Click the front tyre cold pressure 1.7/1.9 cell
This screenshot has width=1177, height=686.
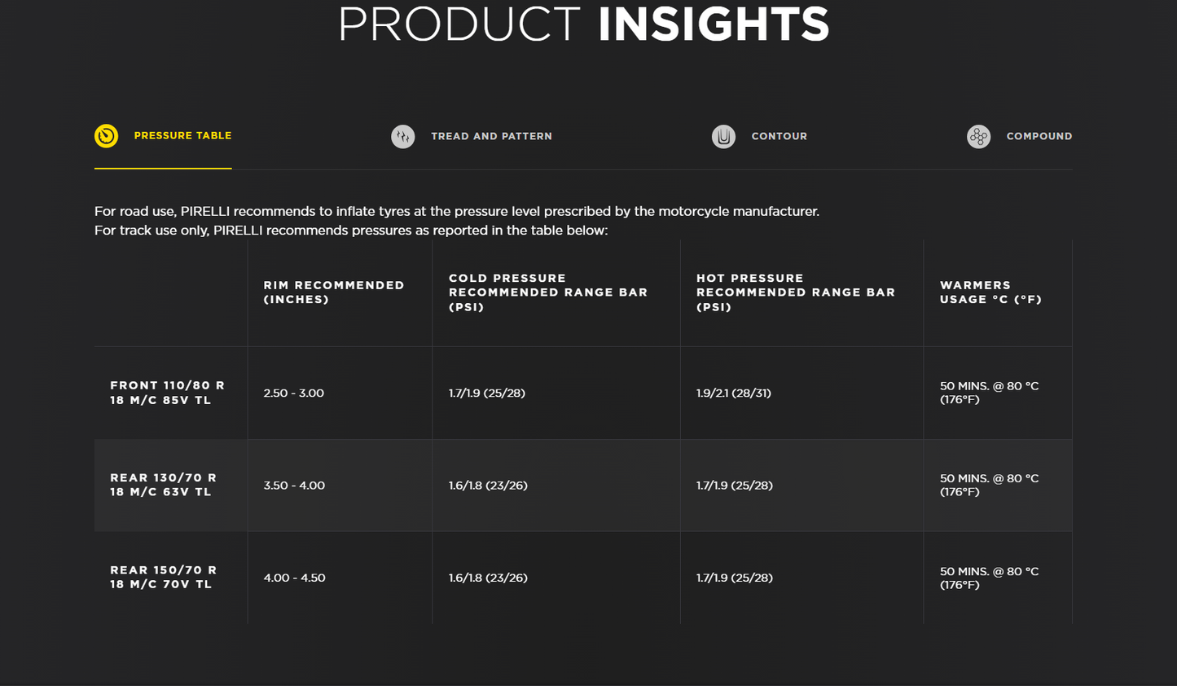click(487, 393)
